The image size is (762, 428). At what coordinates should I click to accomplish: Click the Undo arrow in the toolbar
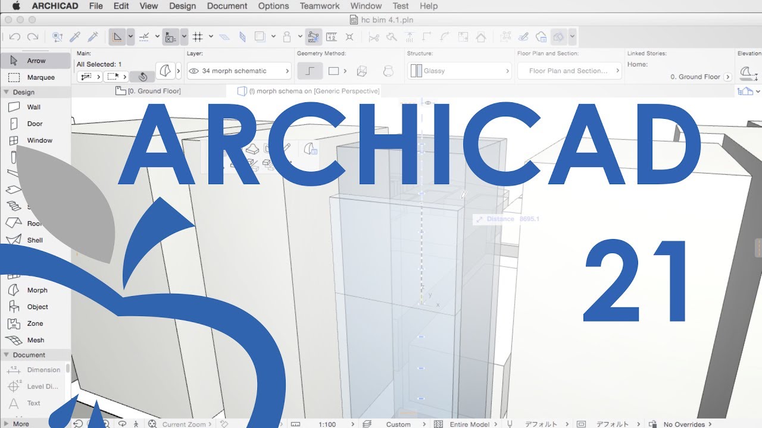[x=15, y=37]
